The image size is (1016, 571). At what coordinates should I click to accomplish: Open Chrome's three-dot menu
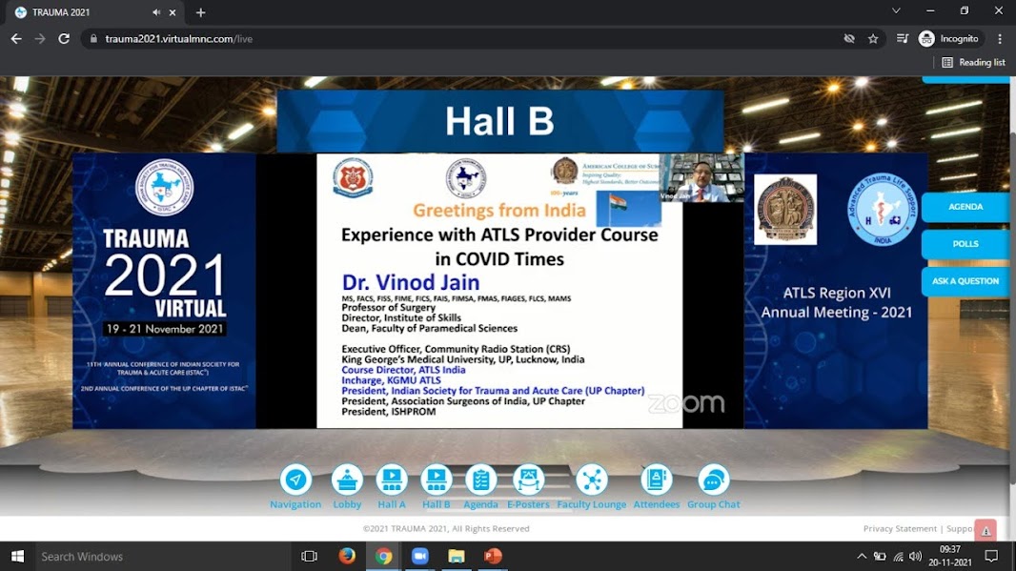point(1000,39)
